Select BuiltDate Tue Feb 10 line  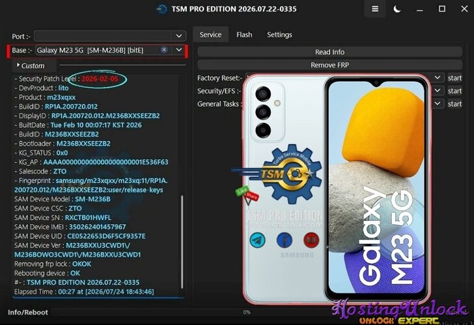pyautogui.click(x=78, y=125)
